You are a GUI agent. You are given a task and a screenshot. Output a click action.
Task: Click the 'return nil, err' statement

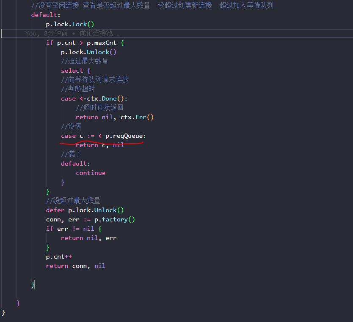pyautogui.click(x=89, y=238)
